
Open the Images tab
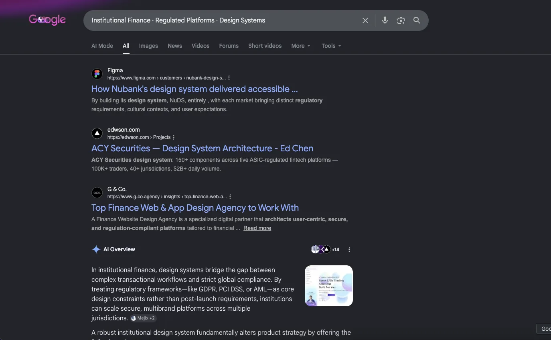[x=148, y=46]
